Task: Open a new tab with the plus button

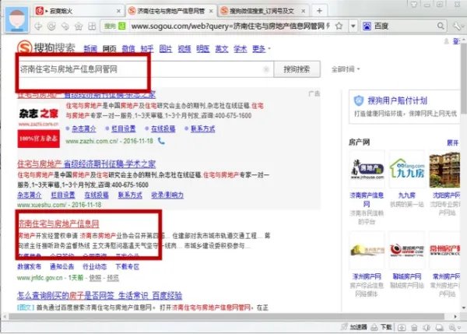Action: coord(319,11)
